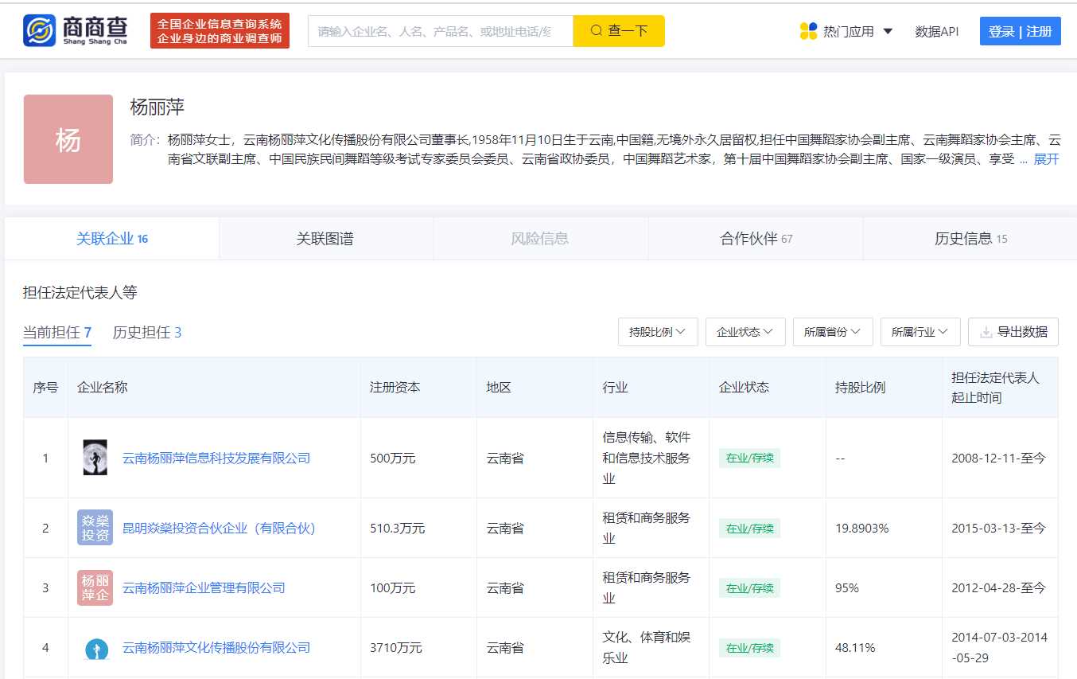Click the logo of 云南杨丽萍文化传播股份有限公司
The width and height of the screenshot is (1077, 679).
point(95,647)
